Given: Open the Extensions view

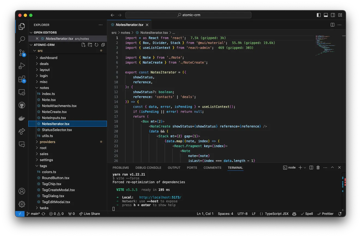Looking at the screenshot, I should pos(22,79).
